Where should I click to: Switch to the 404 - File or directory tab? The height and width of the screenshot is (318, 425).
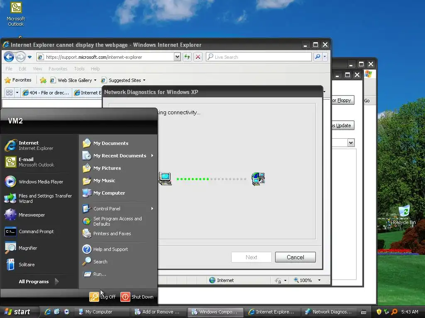point(46,92)
